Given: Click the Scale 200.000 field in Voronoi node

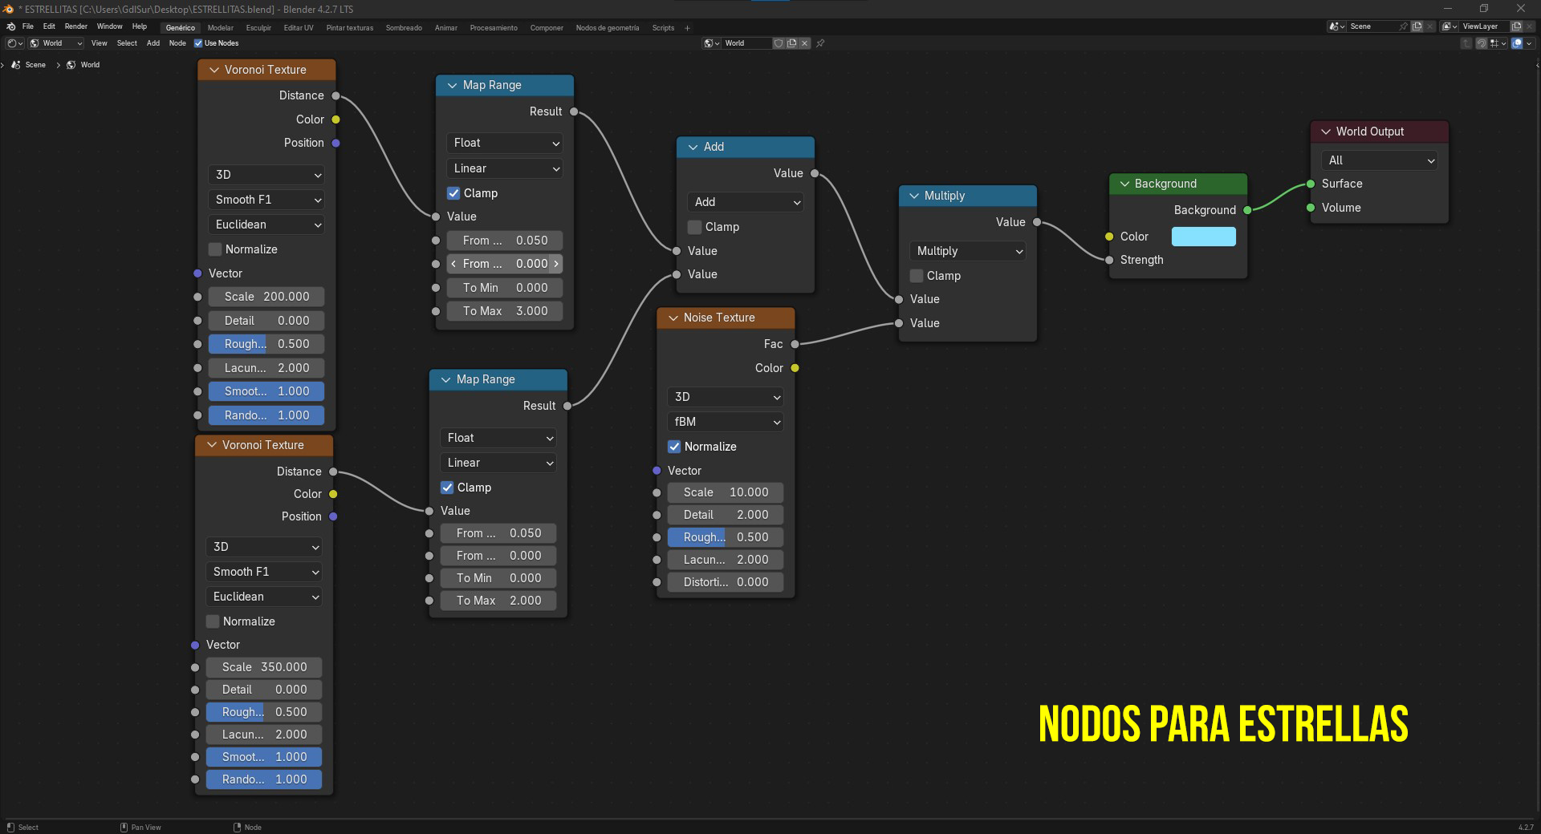Looking at the screenshot, I should pyautogui.click(x=266, y=297).
